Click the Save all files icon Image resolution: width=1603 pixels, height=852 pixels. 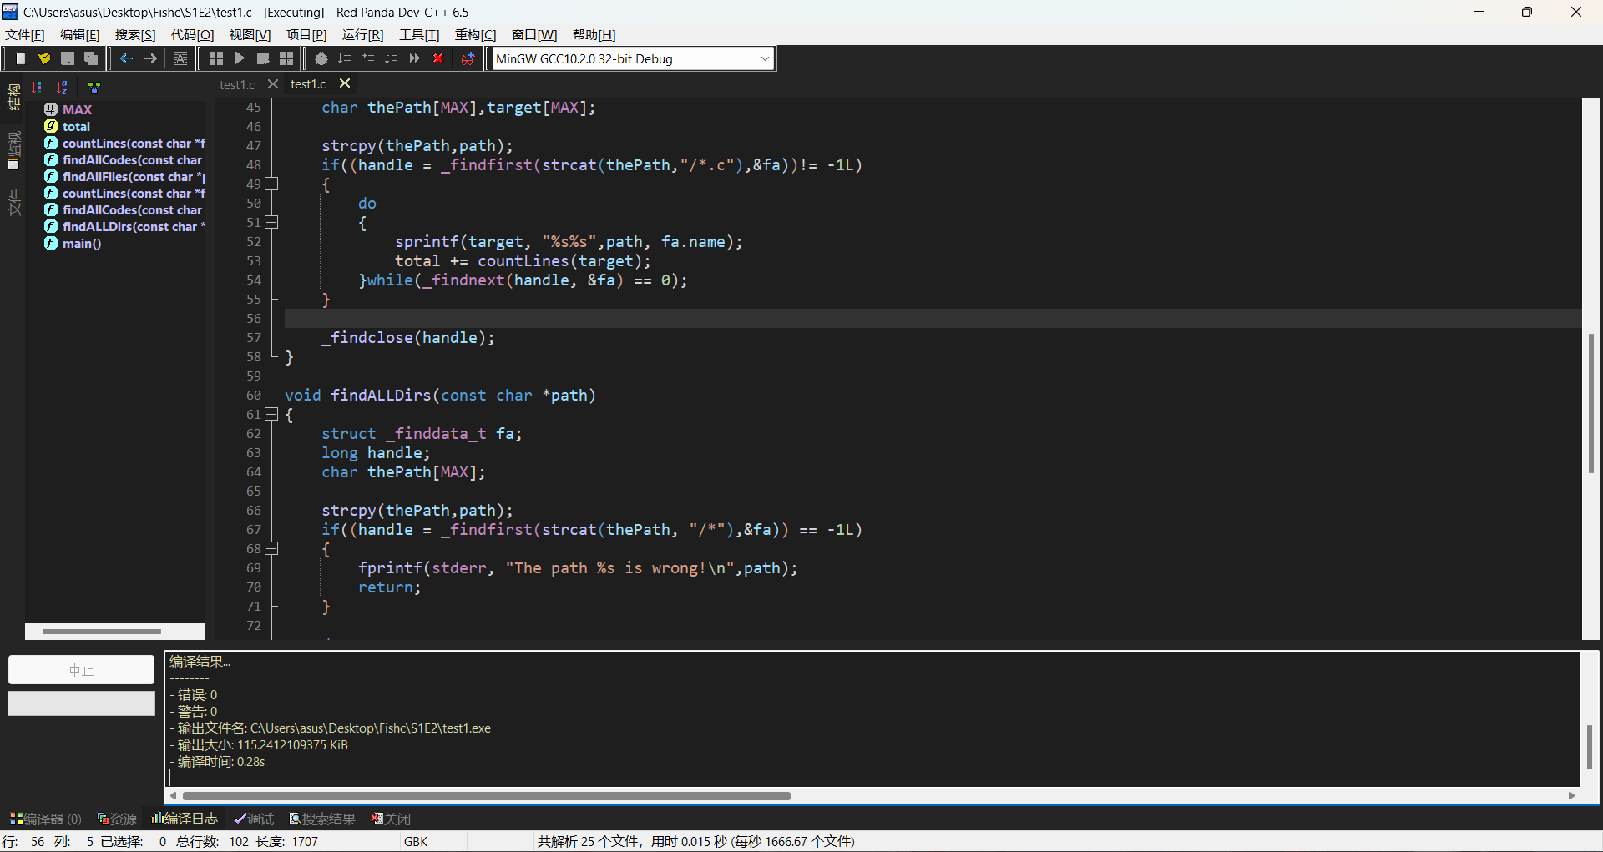[x=91, y=58]
